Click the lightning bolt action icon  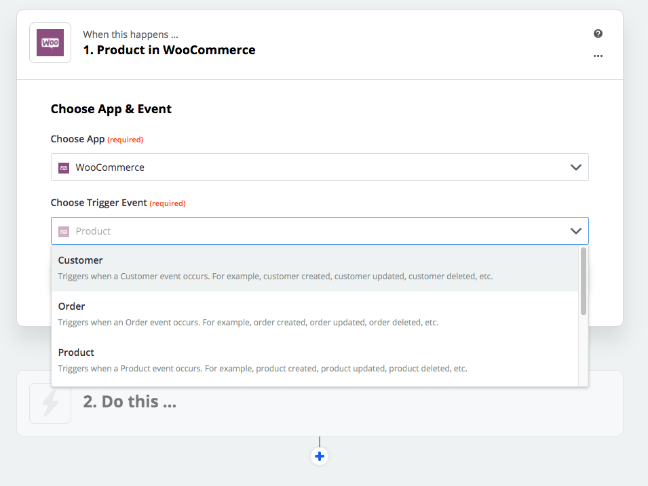click(50, 403)
